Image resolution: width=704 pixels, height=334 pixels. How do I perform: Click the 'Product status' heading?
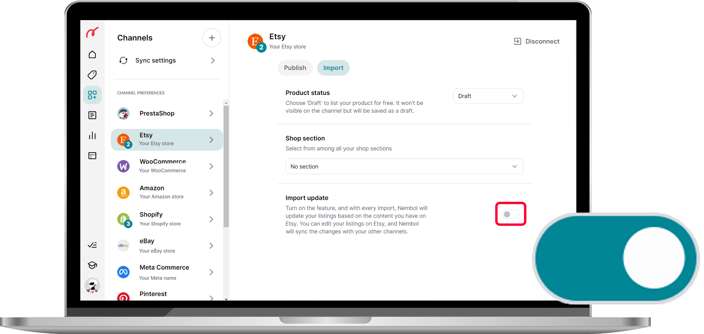(x=308, y=93)
